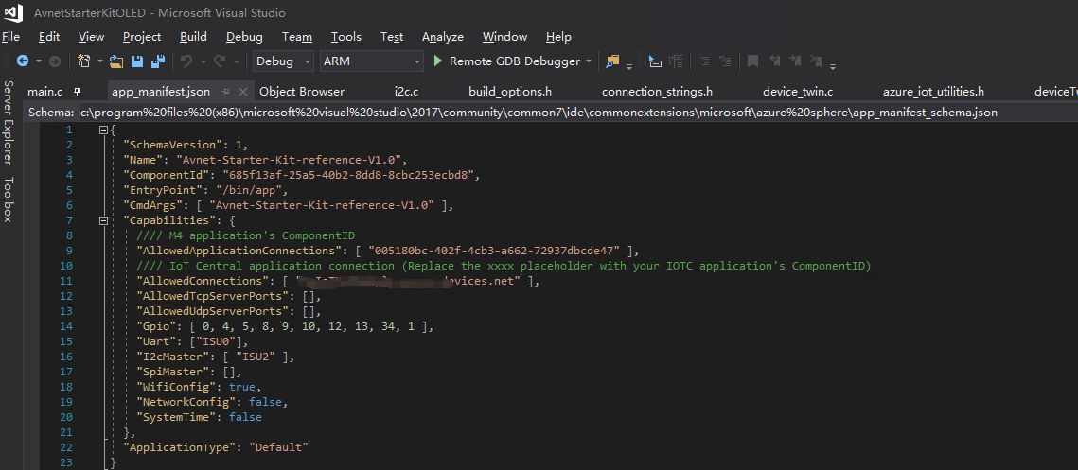The width and height of the screenshot is (1078, 470).
Task: Toggle pin on app_manifest.json tab
Action: pos(225,92)
